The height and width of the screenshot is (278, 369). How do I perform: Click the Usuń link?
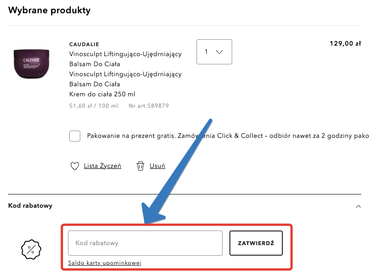coord(157,166)
